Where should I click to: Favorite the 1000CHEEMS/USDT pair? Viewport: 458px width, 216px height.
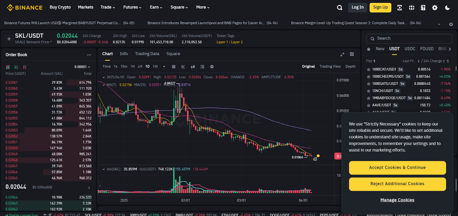click(x=369, y=76)
